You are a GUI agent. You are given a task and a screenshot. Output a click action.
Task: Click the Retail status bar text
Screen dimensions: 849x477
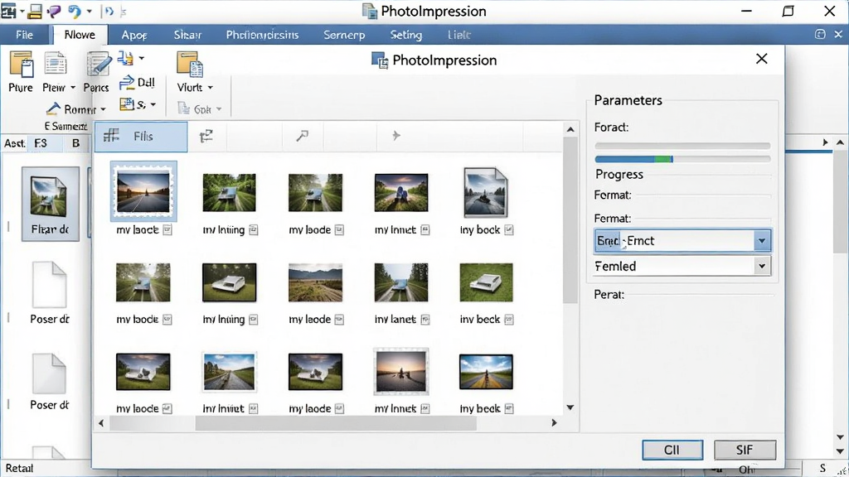coord(20,469)
